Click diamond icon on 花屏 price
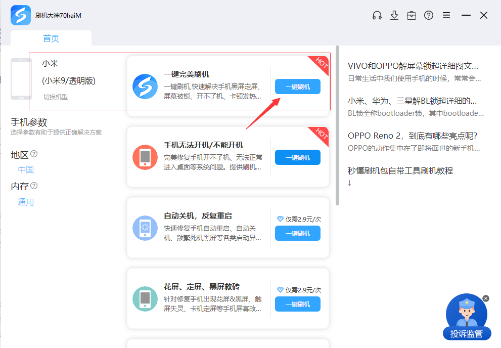501x348 pixels. tap(280, 290)
